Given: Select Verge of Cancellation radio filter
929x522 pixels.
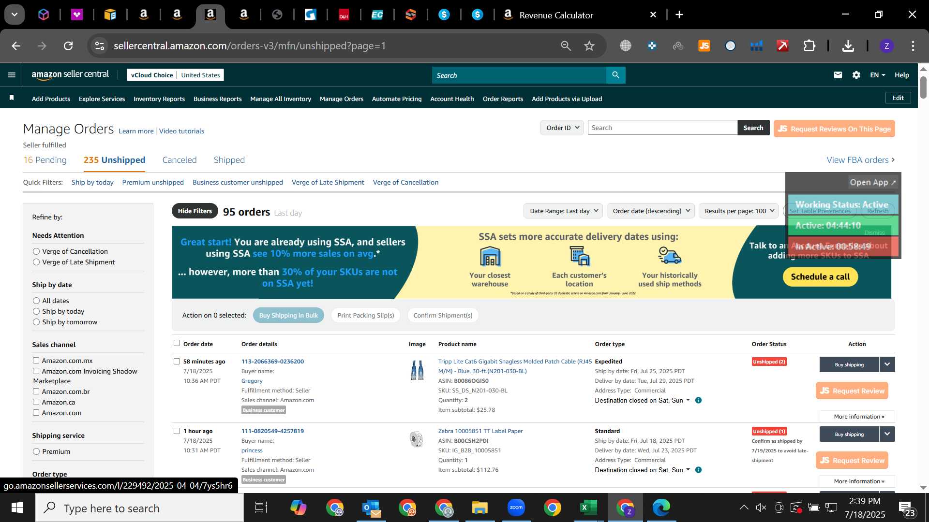Looking at the screenshot, I should click(x=36, y=251).
